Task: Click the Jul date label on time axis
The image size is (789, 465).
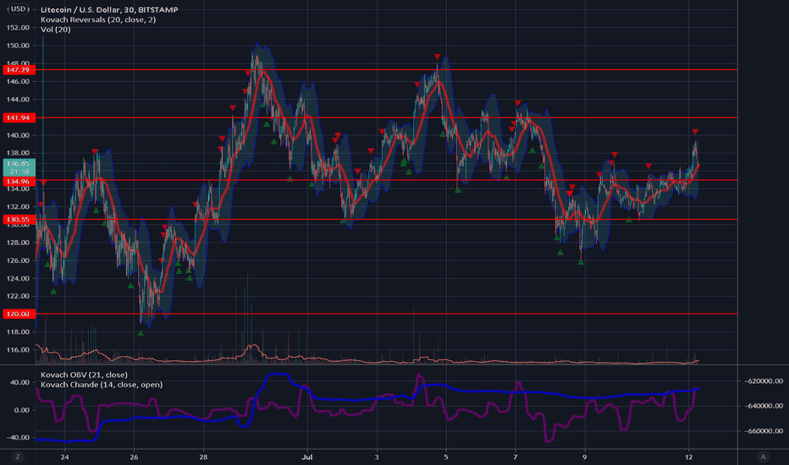Action: pyautogui.click(x=307, y=457)
